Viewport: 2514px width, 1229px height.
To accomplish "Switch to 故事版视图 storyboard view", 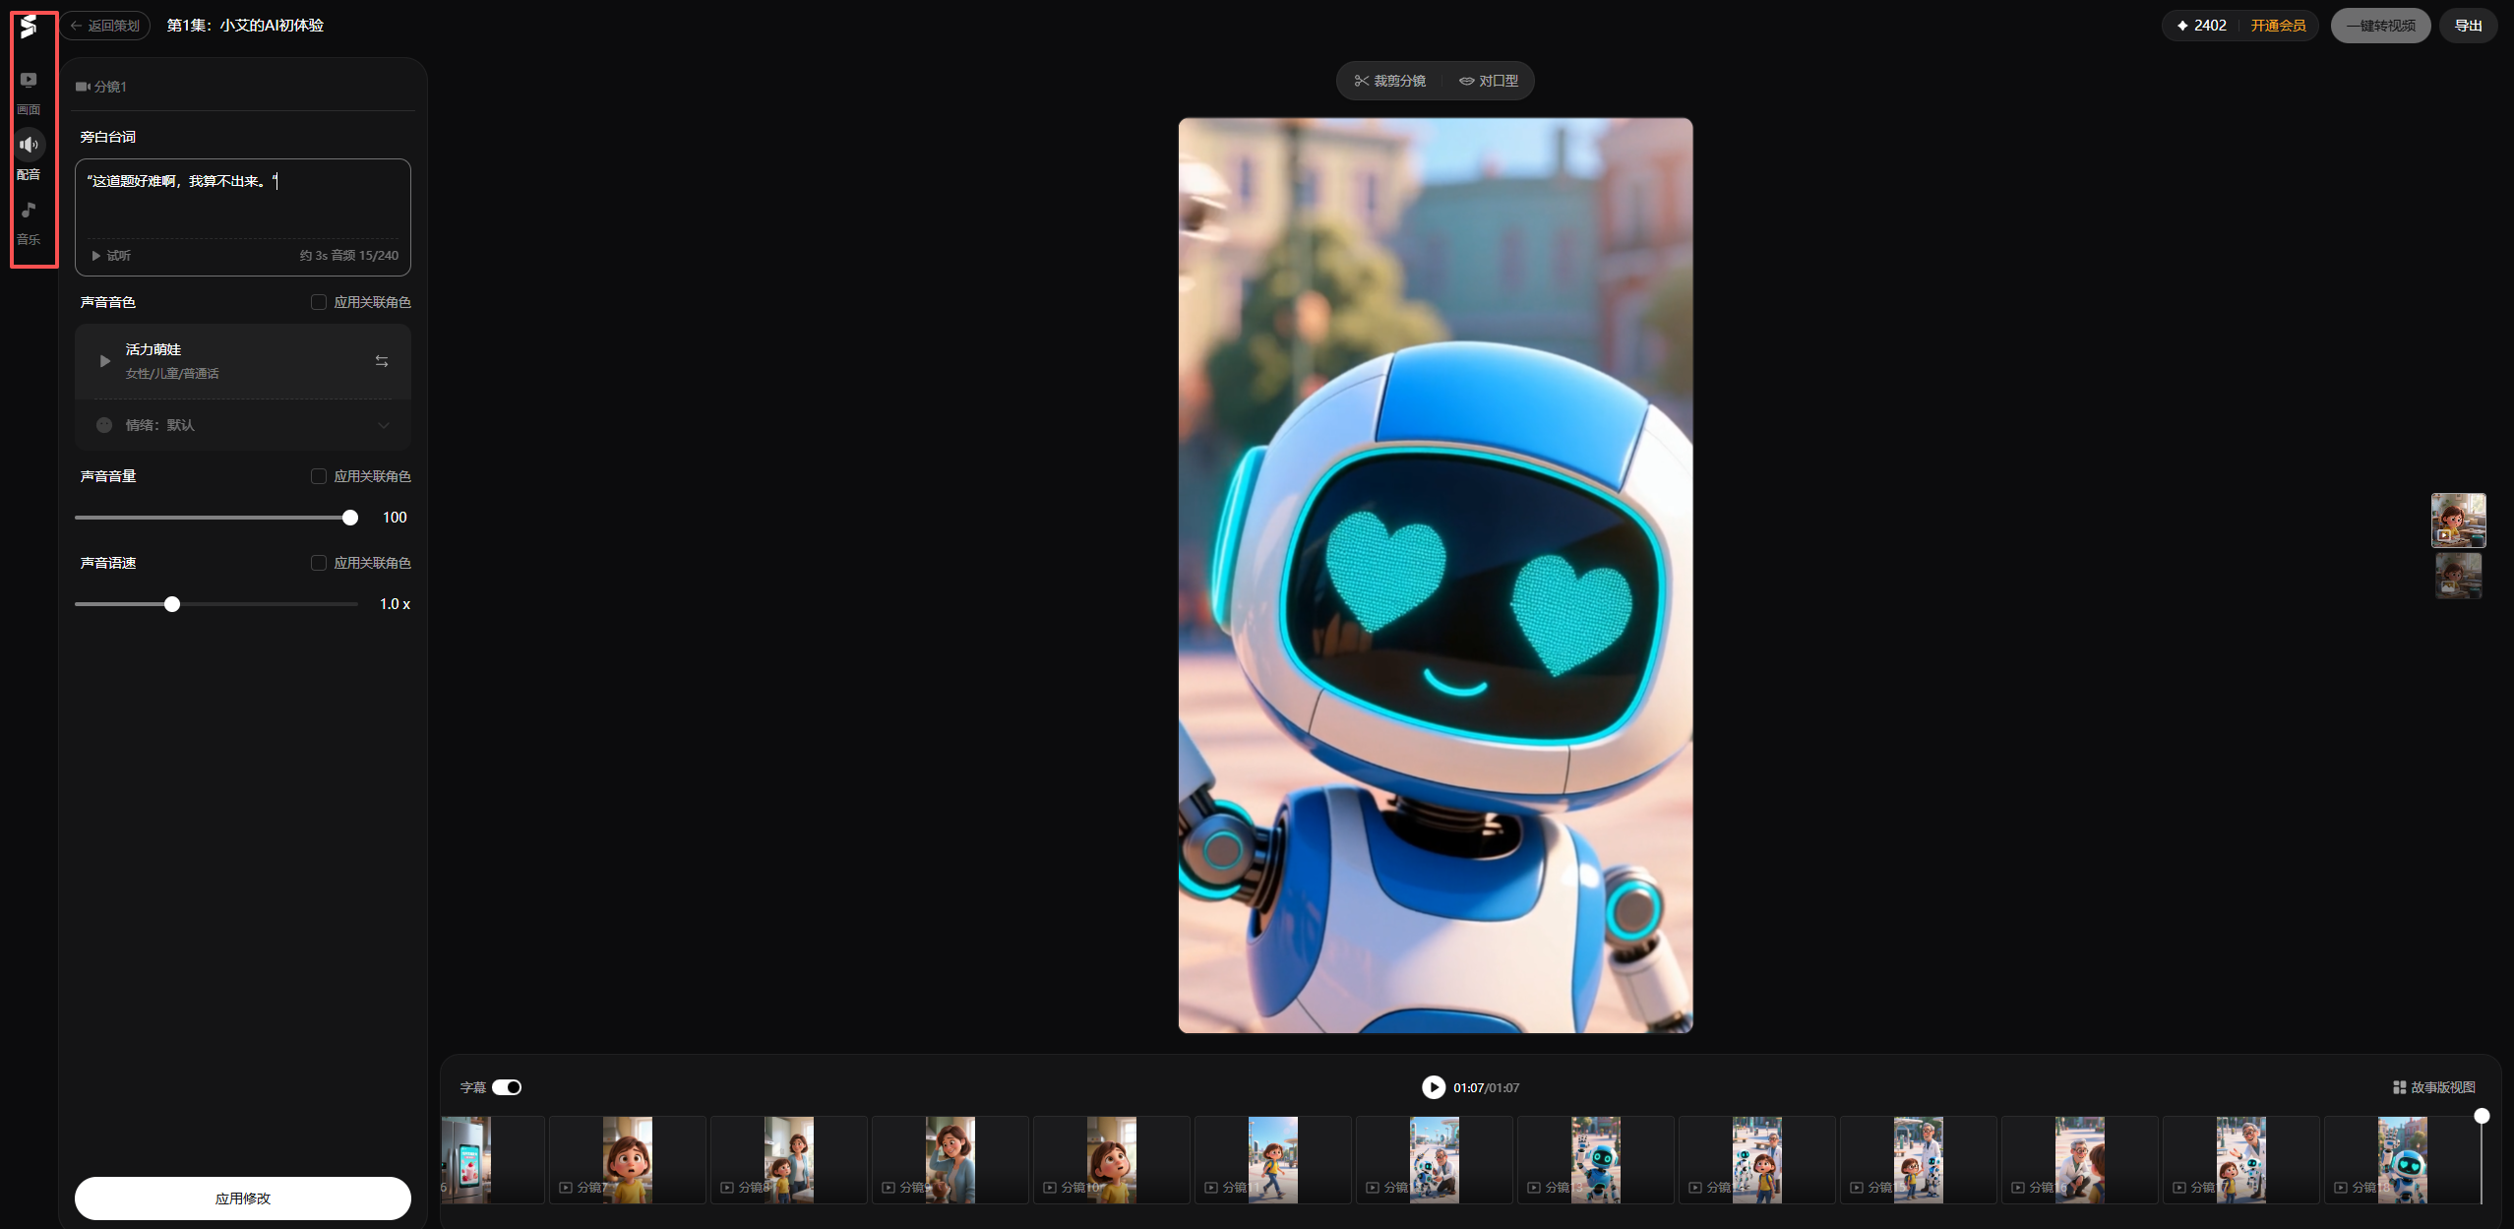I will coord(2433,1087).
